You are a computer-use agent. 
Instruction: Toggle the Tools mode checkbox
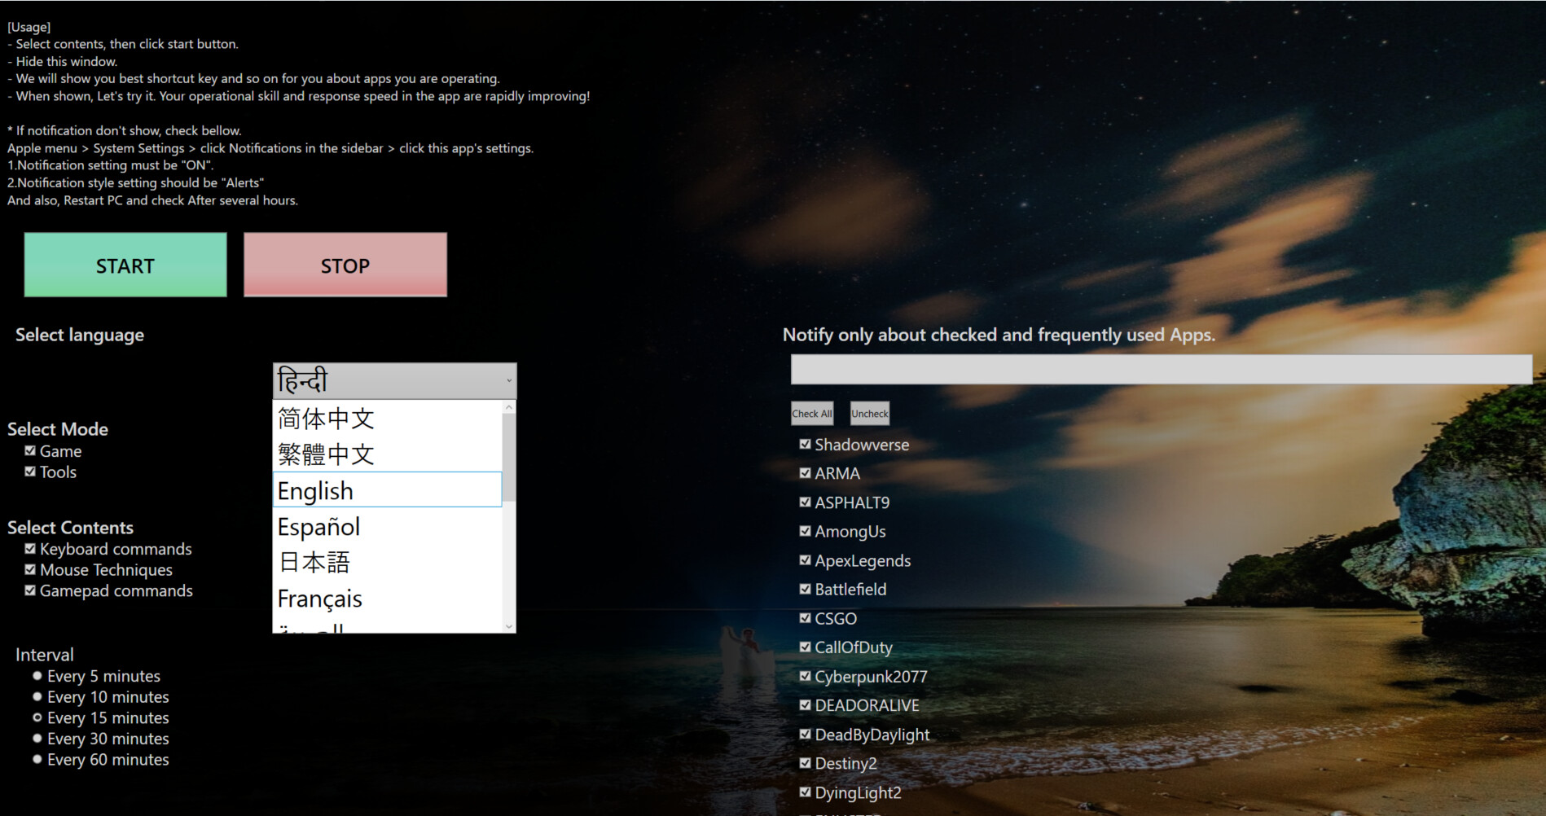[x=30, y=471]
